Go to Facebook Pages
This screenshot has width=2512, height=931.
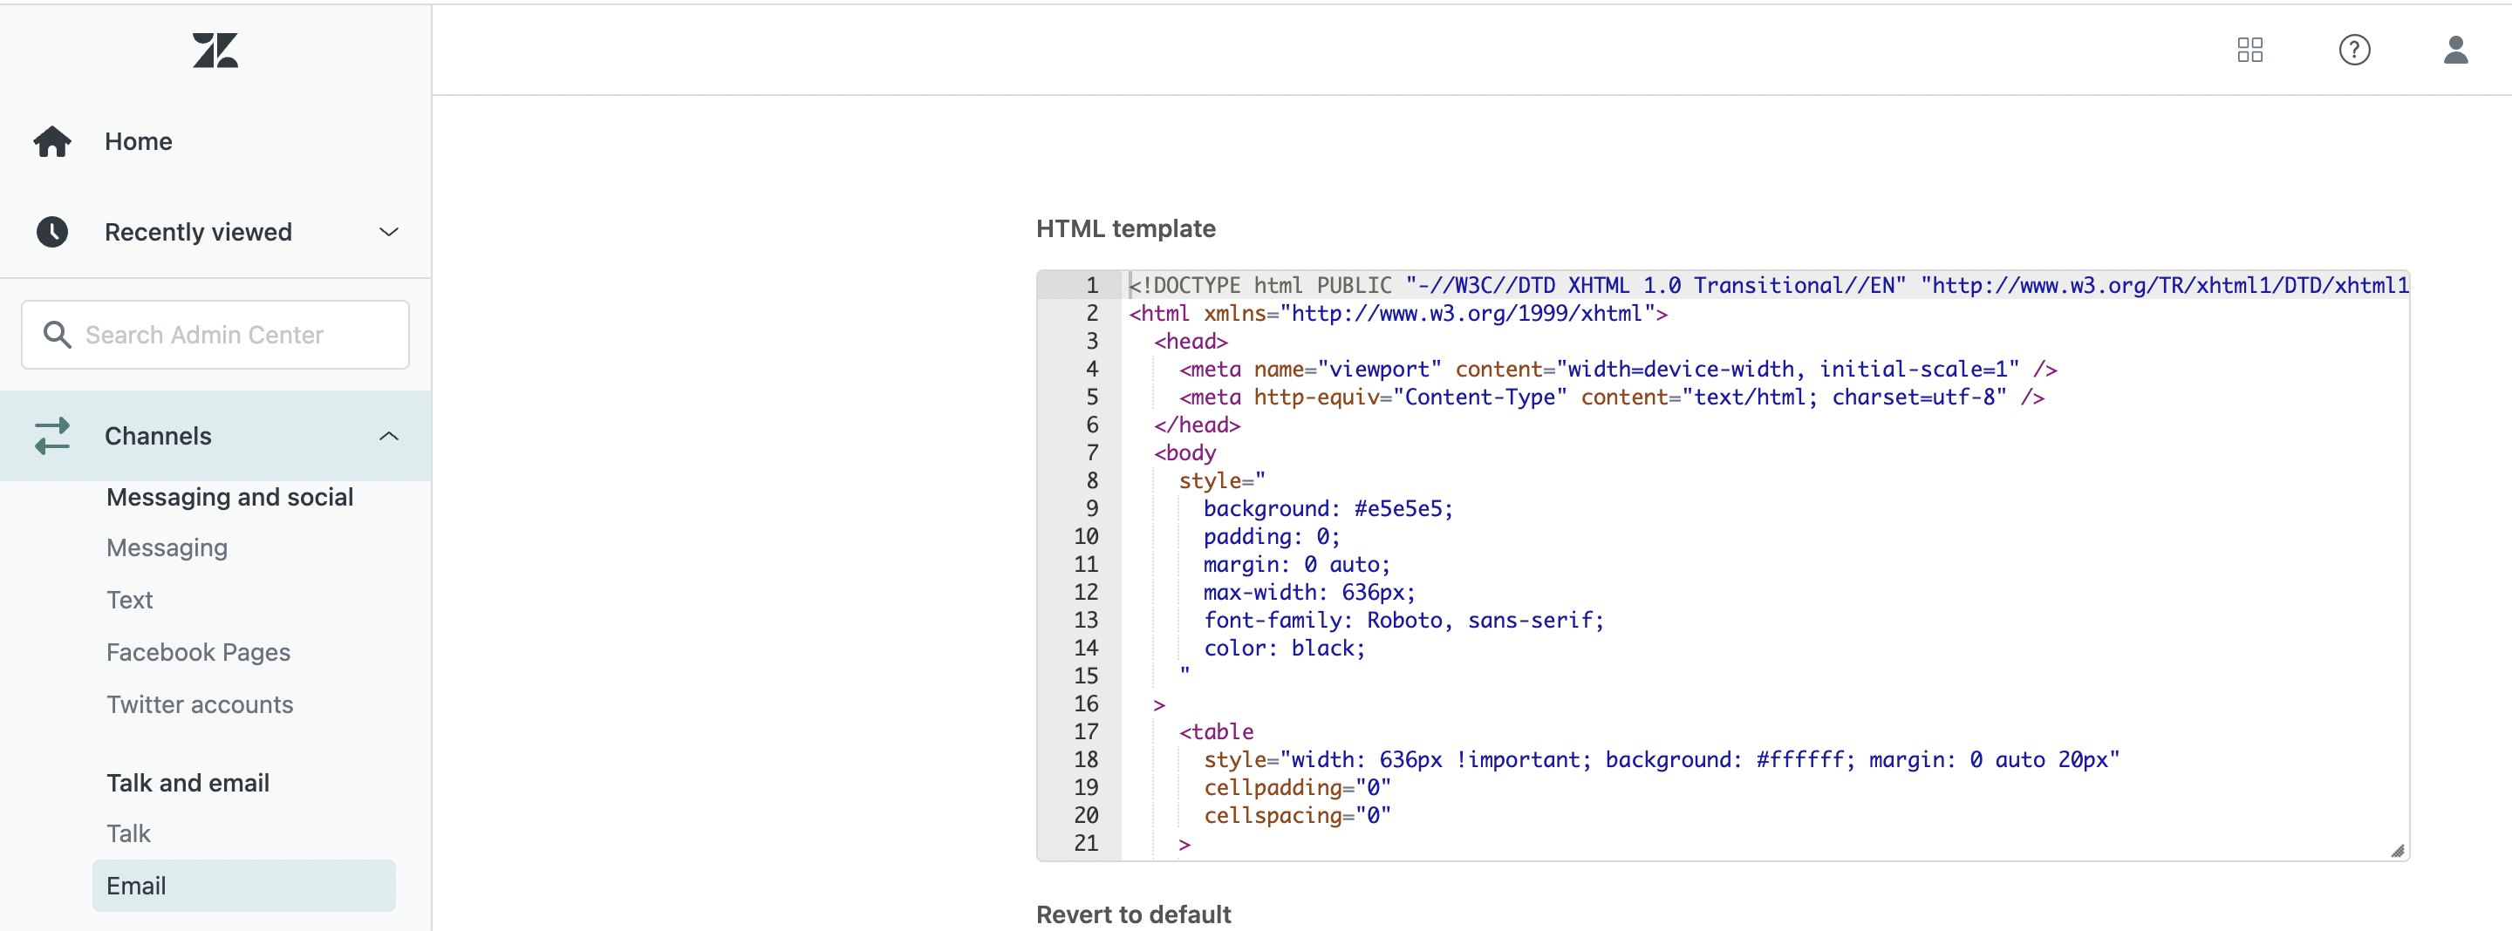(198, 652)
